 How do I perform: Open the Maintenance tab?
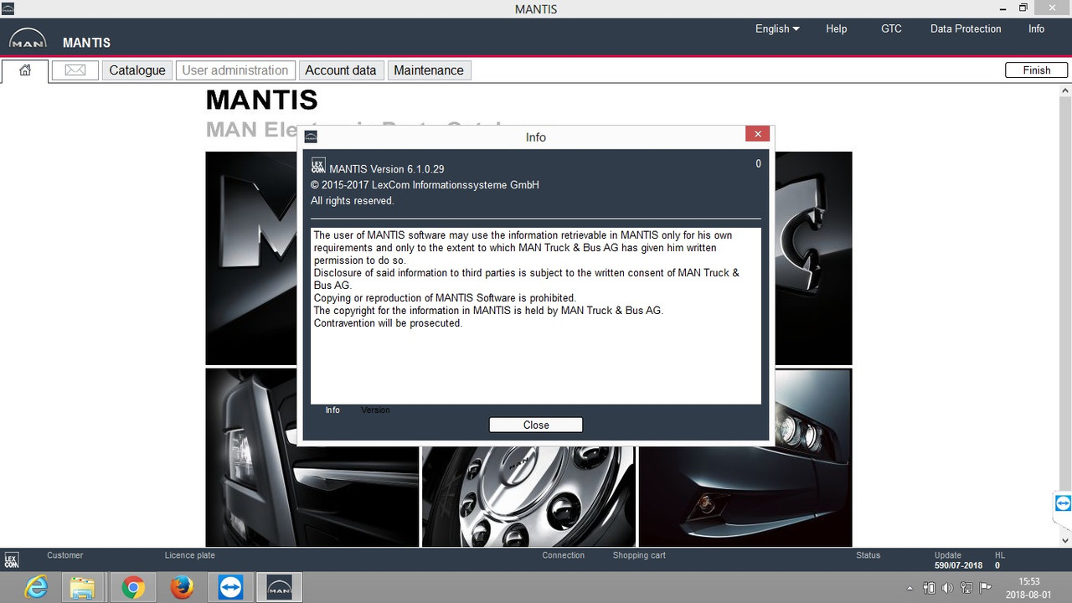click(429, 70)
